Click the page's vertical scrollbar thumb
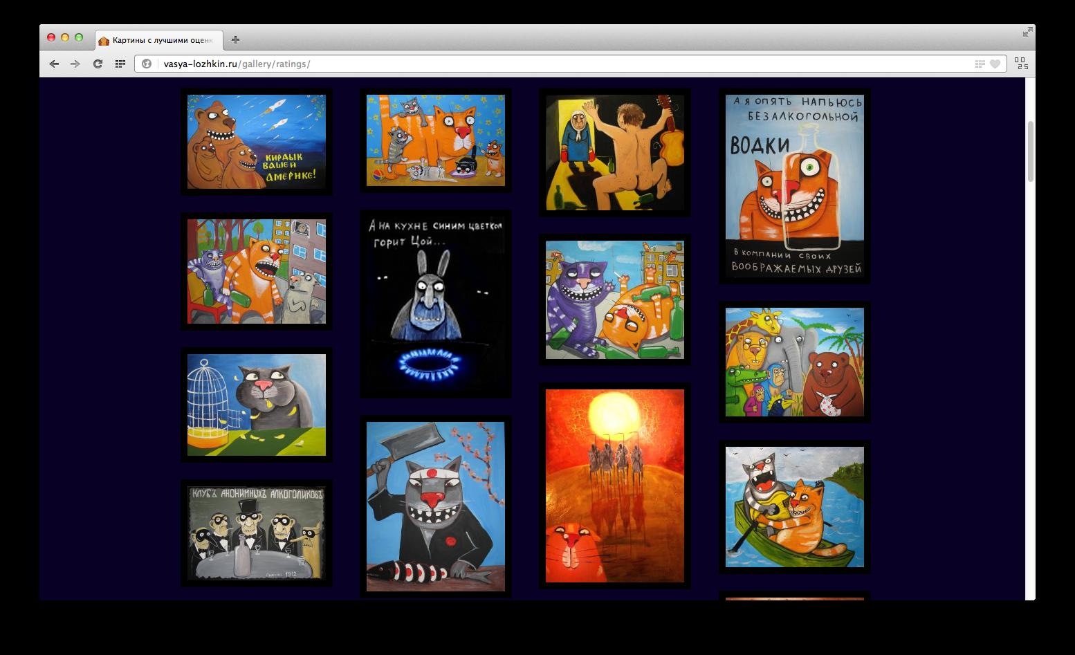Viewport: 1075px width, 655px height. click(x=1030, y=151)
